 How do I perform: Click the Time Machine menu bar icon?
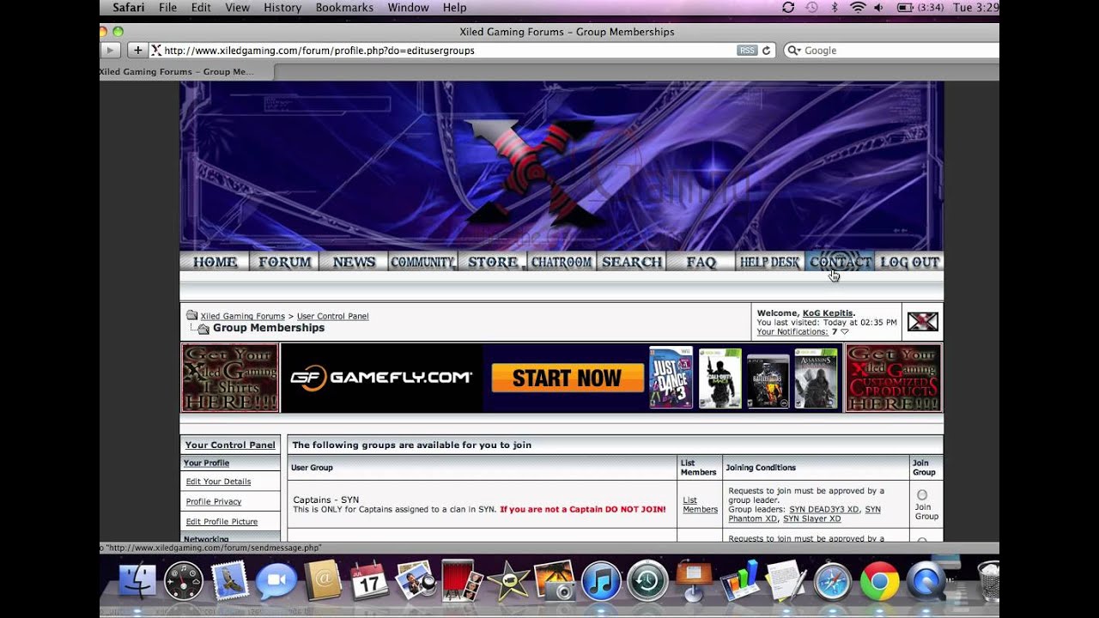tap(811, 8)
